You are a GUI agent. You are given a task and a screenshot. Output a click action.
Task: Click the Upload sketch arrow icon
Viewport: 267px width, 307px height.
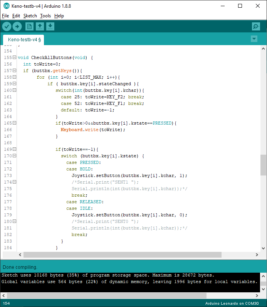tap(17, 26)
